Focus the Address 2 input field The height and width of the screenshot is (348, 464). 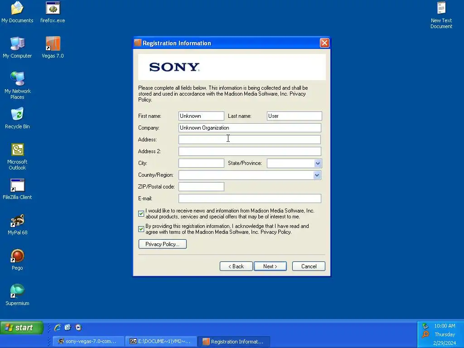[250, 151]
